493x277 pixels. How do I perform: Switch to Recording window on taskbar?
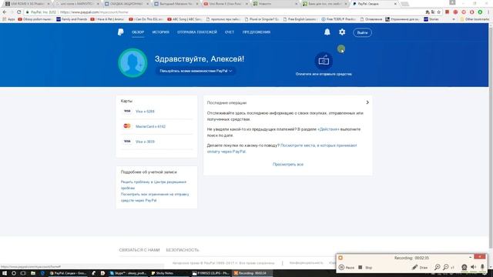(252, 273)
